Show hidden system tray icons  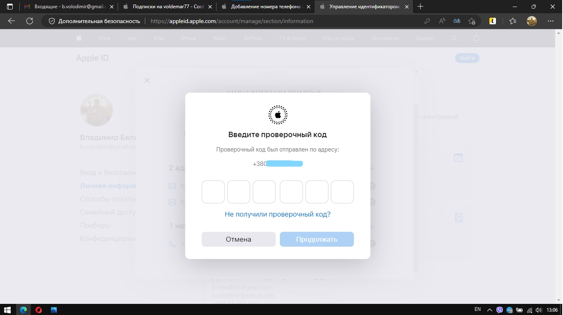point(489,310)
